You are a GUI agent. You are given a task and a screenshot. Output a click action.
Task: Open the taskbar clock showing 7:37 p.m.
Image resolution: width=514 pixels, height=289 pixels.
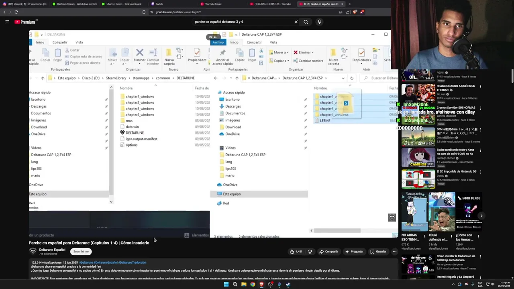(x=505, y=284)
